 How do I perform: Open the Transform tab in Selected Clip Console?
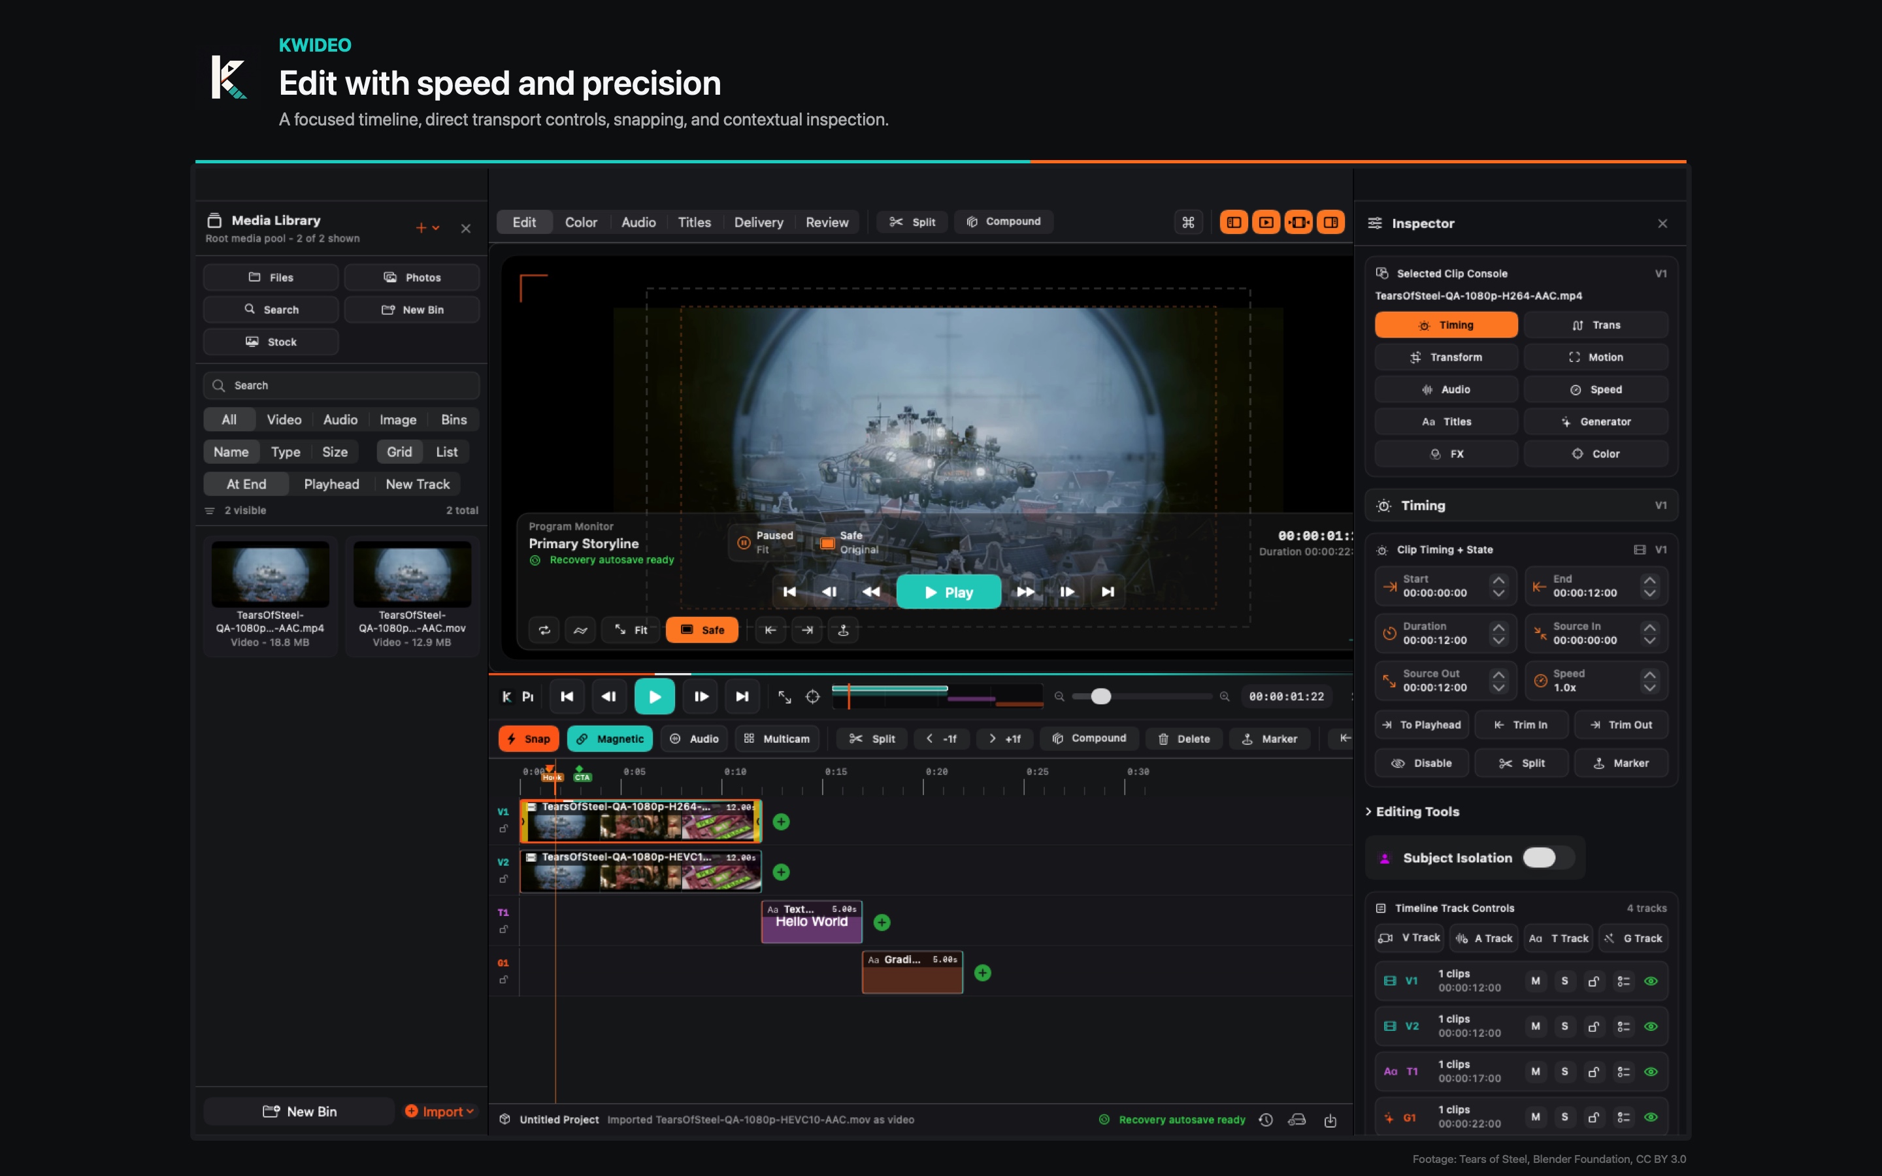(x=1447, y=358)
